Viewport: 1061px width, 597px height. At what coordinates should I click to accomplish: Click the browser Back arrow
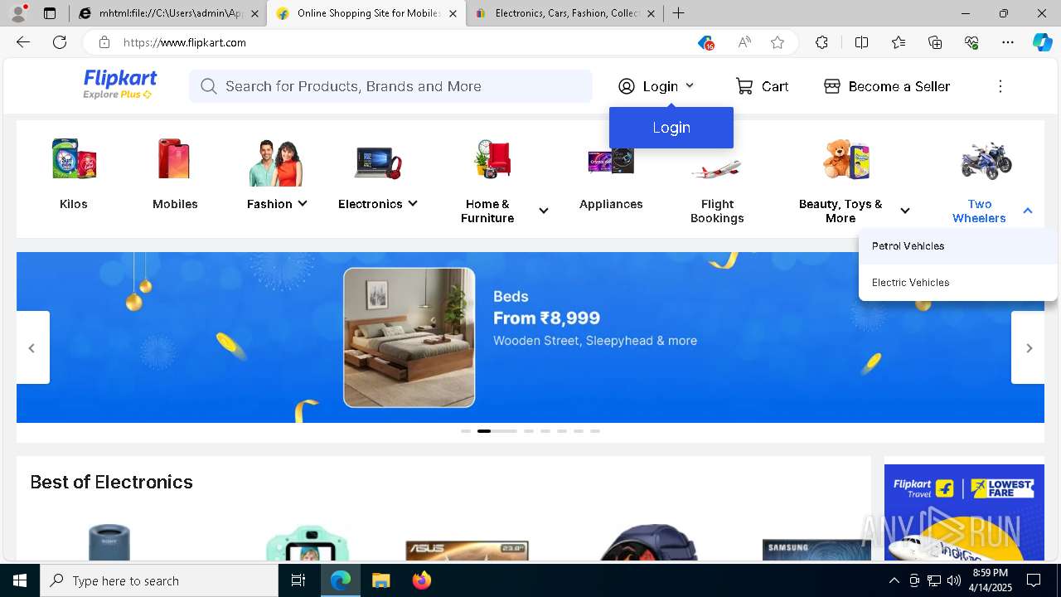coord(23,42)
